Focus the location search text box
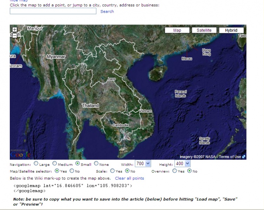This screenshot has width=264, height=210. (53, 11)
